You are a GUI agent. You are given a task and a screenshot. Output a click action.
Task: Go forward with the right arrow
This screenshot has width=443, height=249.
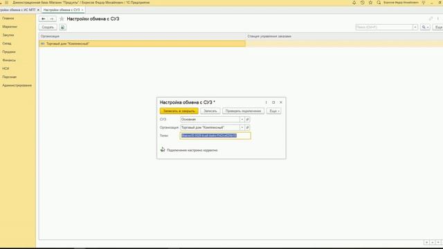52,19
